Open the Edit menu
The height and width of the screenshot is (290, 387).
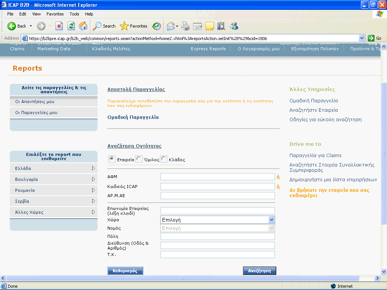pyautogui.click(x=23, y=14)
